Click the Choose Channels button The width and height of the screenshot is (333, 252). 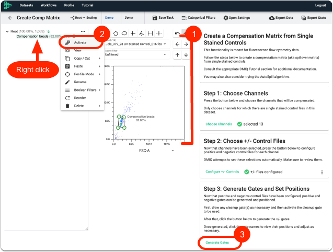pos(219,124)
